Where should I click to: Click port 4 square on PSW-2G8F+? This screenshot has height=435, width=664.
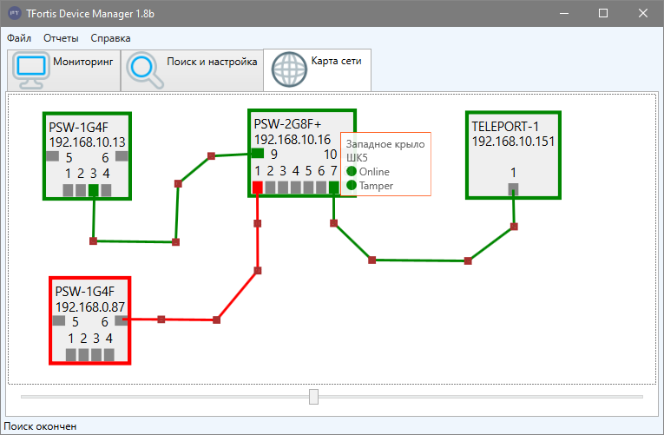(x=296, y=188)
